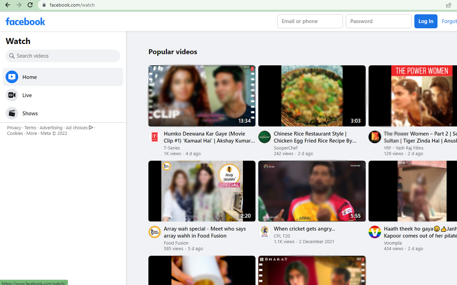Click the facebook logo
The image size is (457, 285).
25,22
